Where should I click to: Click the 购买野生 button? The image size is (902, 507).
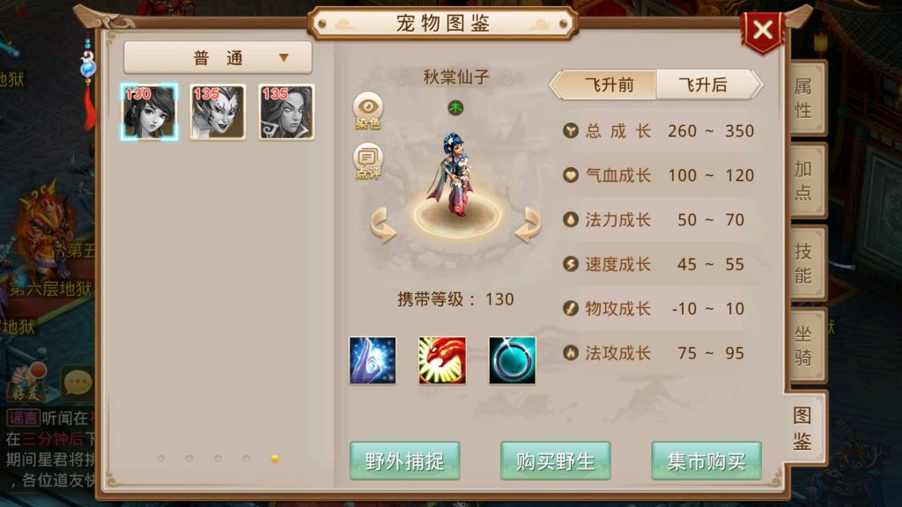[x=555, y=460]
